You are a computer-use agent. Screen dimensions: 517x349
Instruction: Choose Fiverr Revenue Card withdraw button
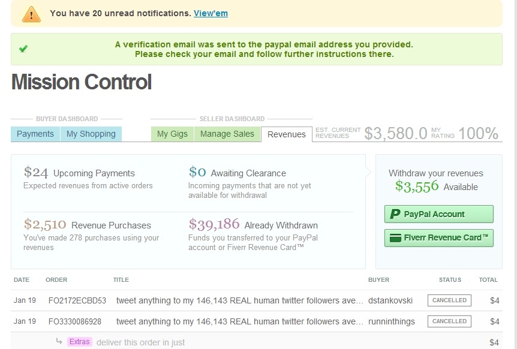point(439,238)
